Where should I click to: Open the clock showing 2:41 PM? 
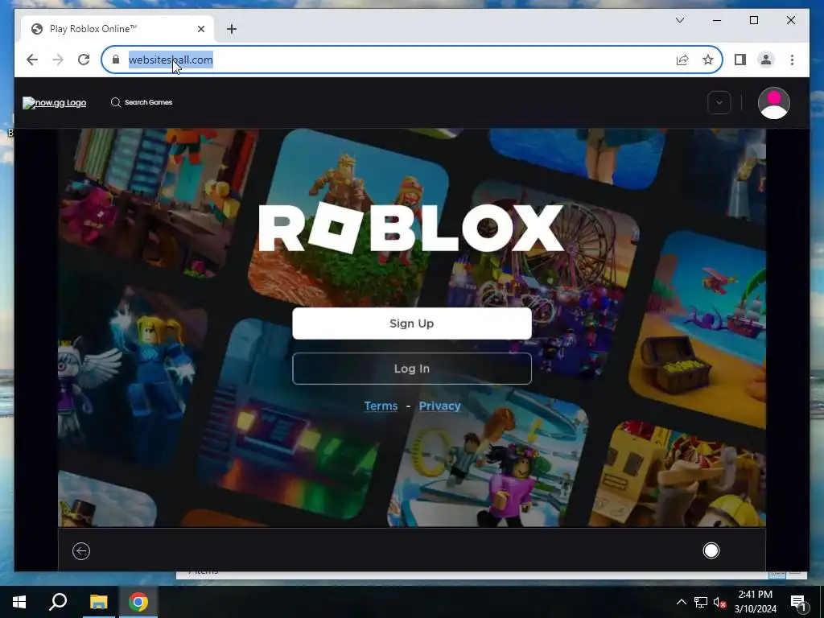click(755, 602)
